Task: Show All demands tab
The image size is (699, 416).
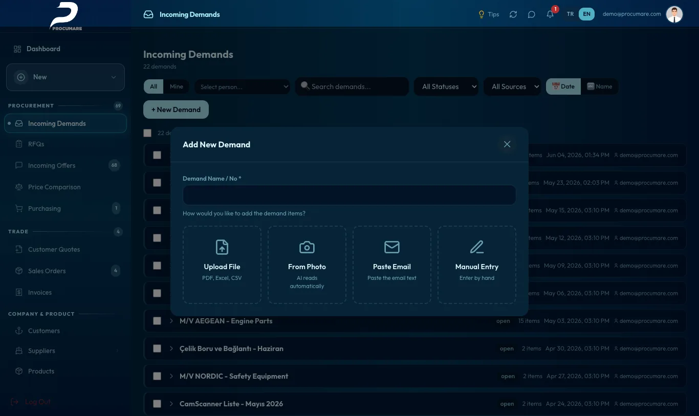Action: click(x=154, y=86)
